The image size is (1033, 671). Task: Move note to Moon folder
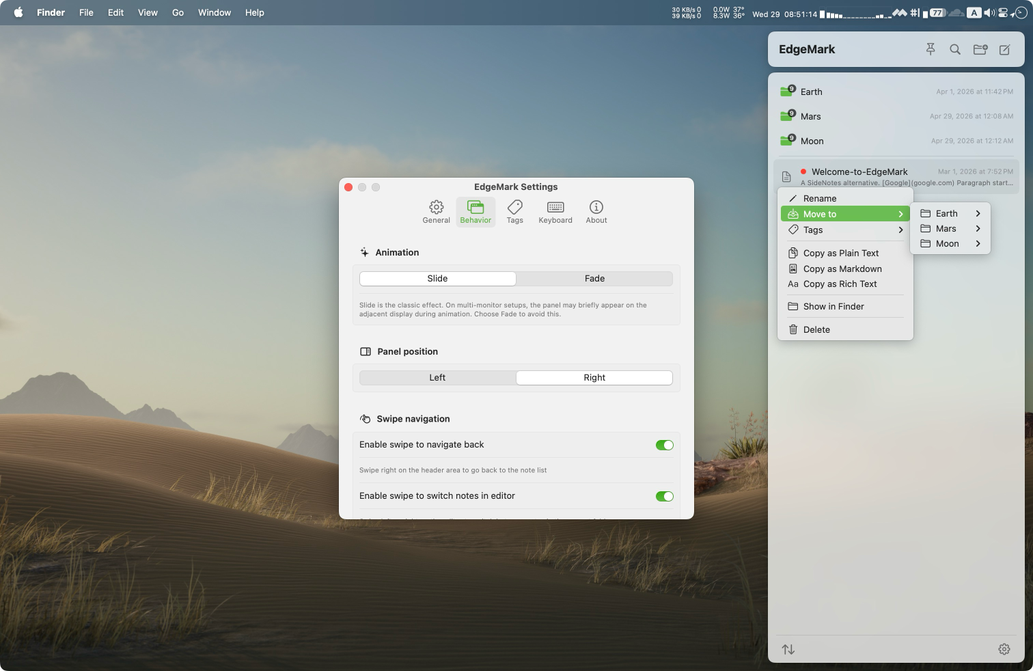point(950,243)
